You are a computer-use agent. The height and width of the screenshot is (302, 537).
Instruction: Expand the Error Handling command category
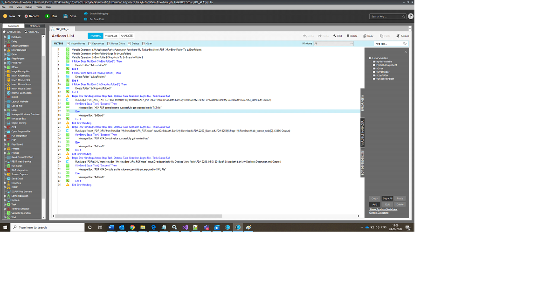[x=5, y=50]
